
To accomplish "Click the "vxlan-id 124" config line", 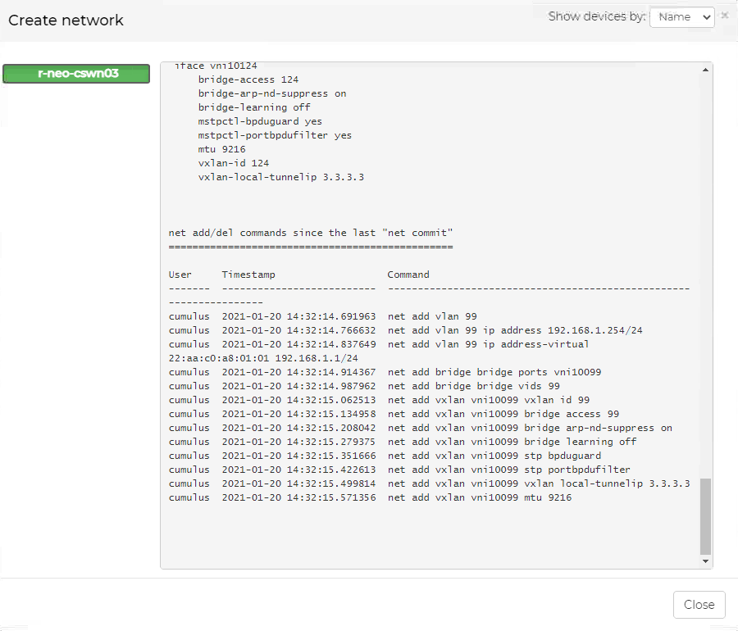I will [x=233, y=163].
